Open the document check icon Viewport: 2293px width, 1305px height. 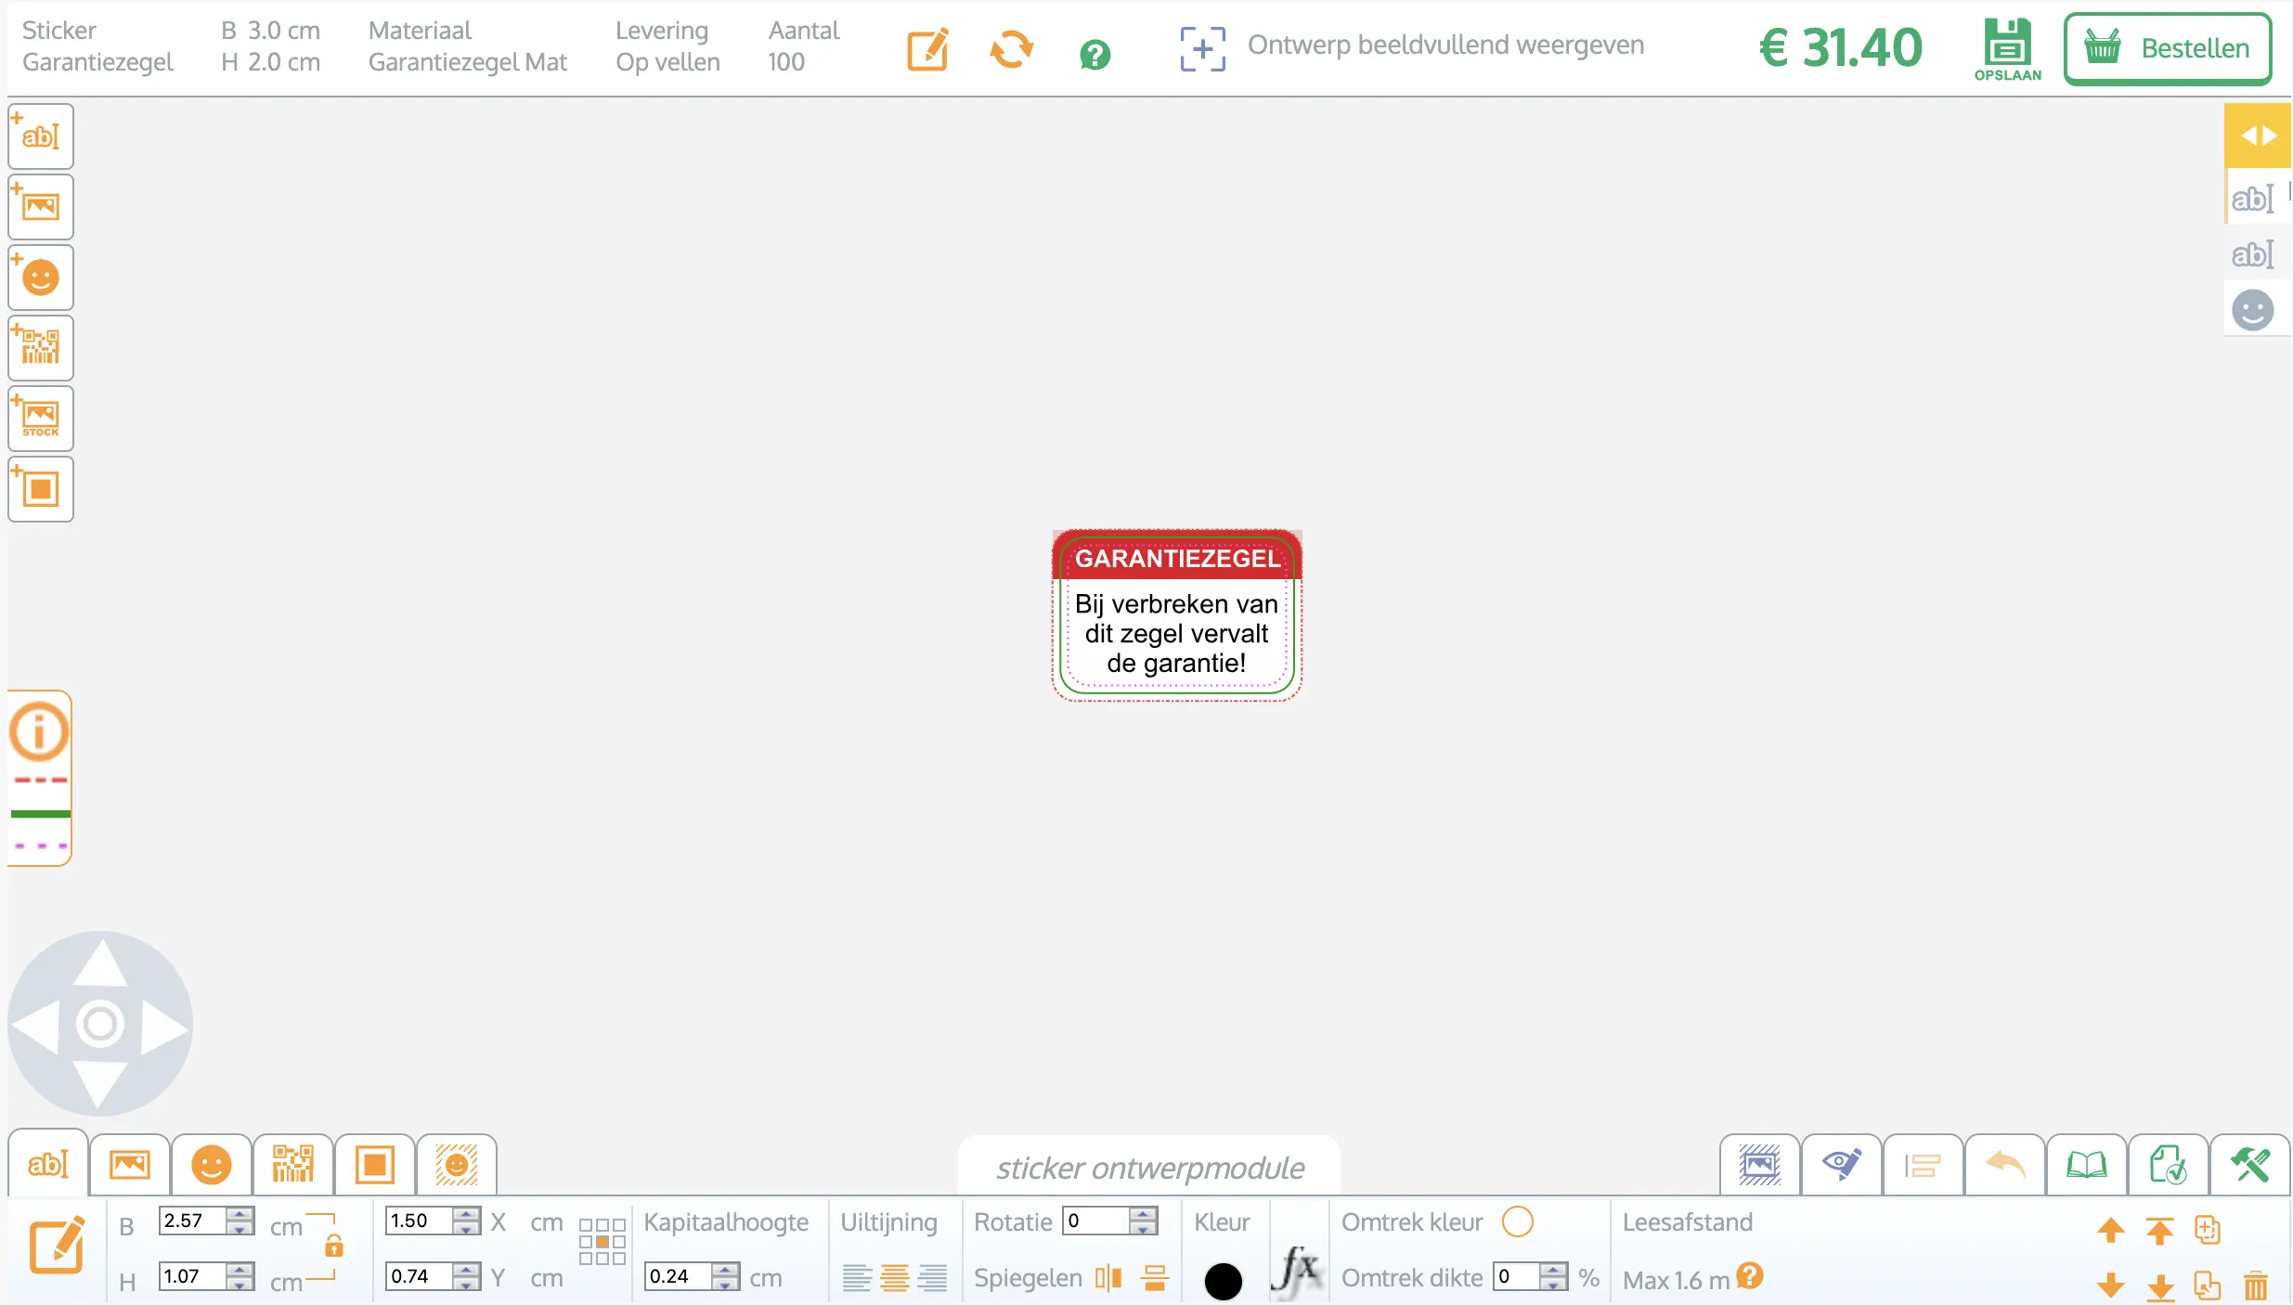click(2169, 1165)
